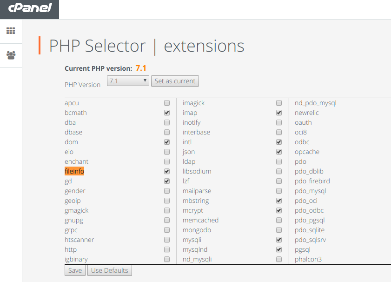Disable the mbstring extension
Image resolution: width=391 pixels, height=282 pixels.
pyautogui.click(x=279, y=201)
